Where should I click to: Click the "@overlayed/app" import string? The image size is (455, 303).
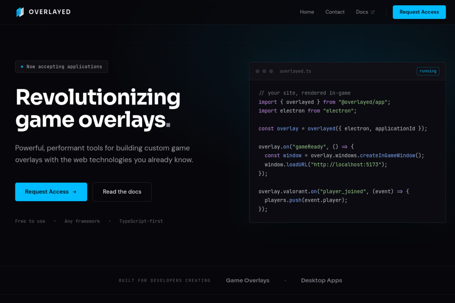point(363,102)
